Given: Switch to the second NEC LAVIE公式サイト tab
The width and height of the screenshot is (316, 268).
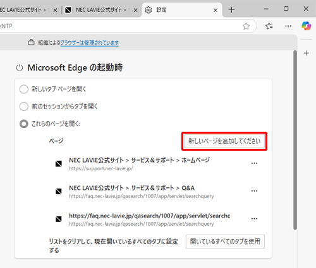Looking at the screenshot, I should click(x=101, y=10).
